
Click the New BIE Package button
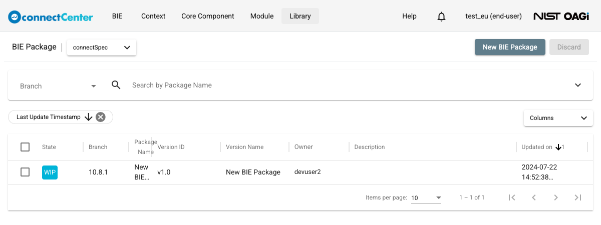(x=510, y=47)
